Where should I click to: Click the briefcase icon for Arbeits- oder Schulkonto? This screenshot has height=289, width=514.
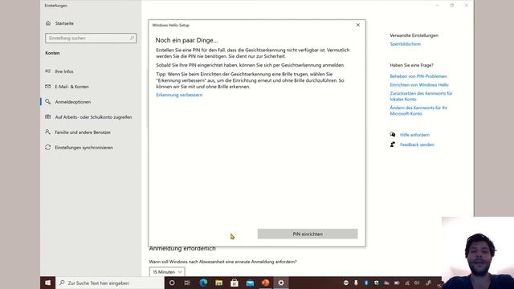tap(48, 116)
